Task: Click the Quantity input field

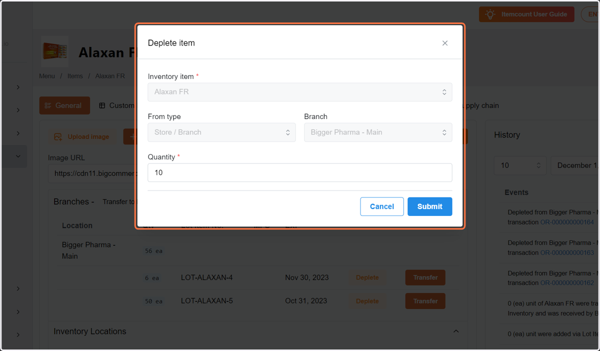Action: [300, 172]
